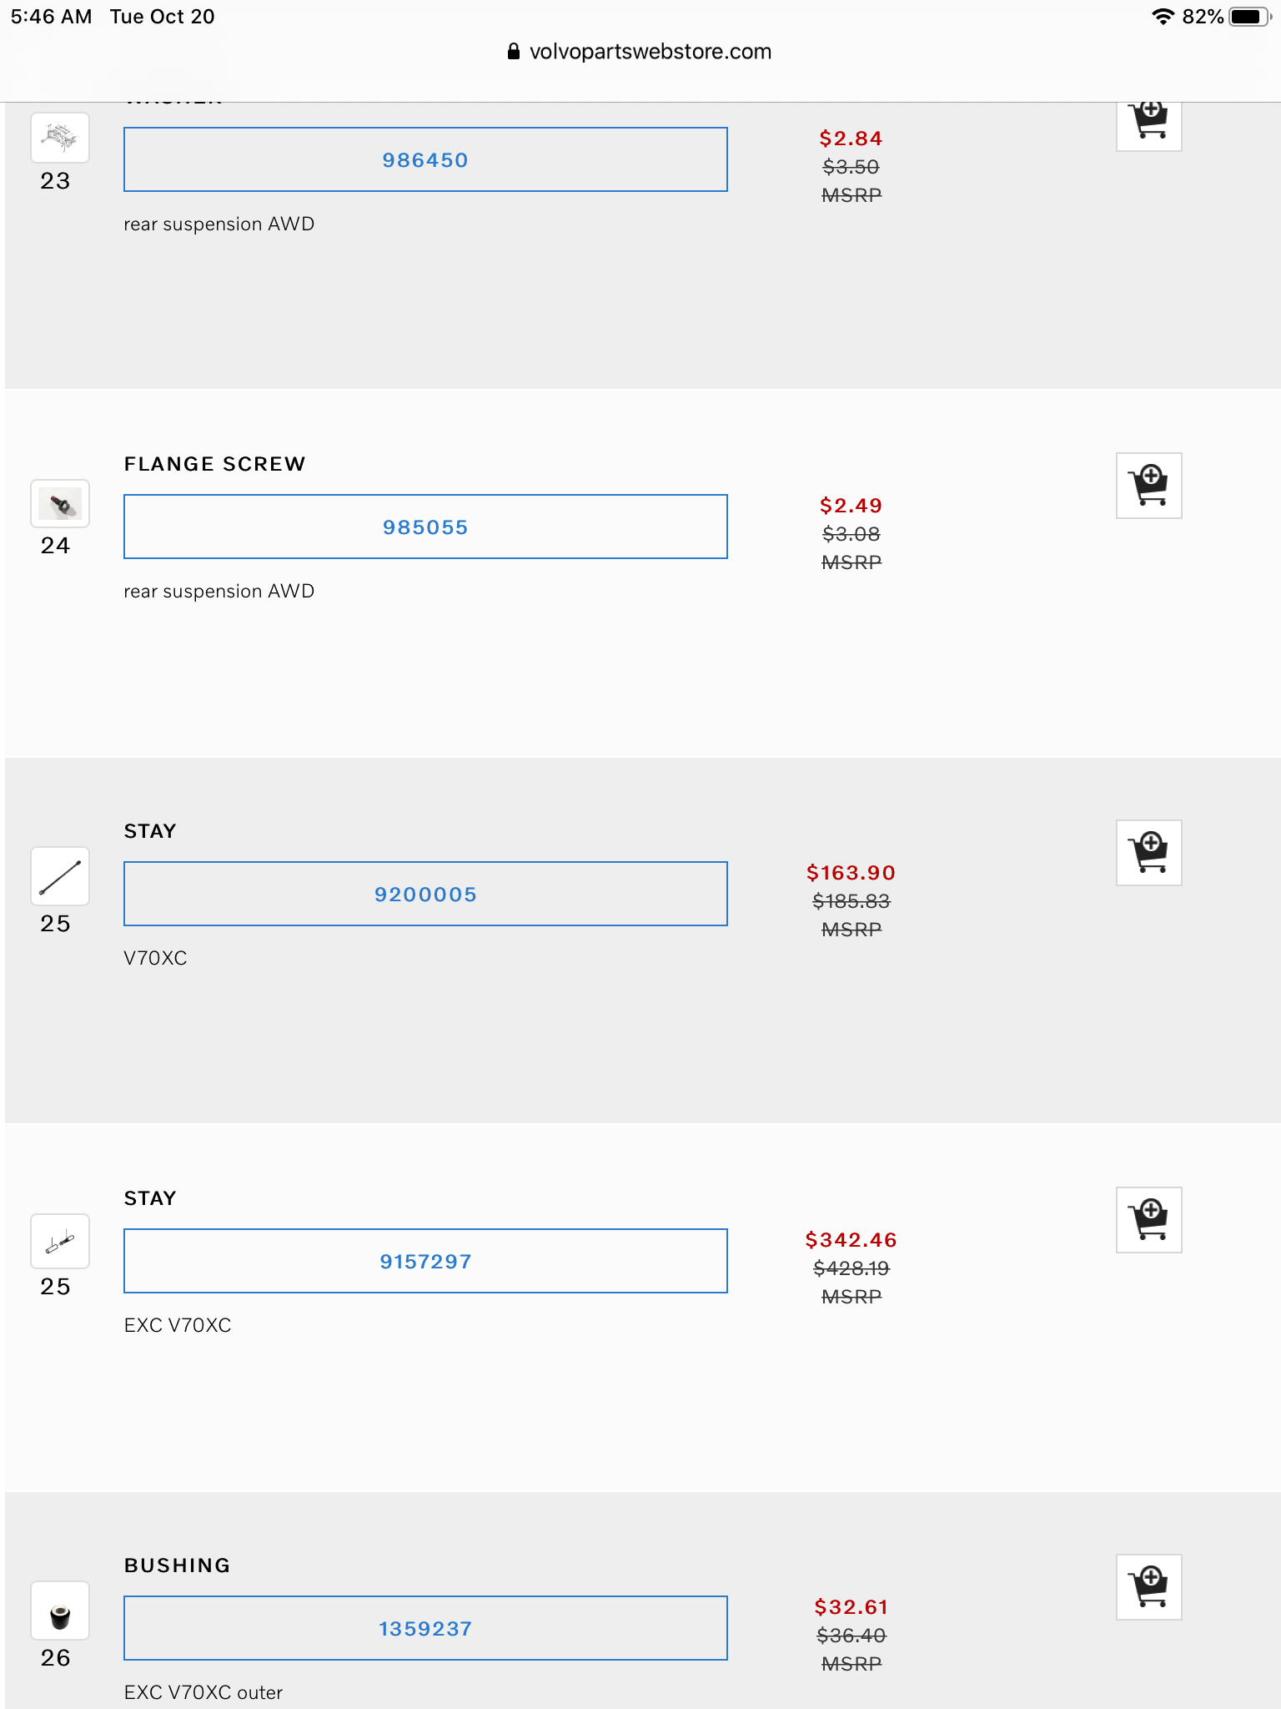View bushing thumbnail image

click(60, 1611)
